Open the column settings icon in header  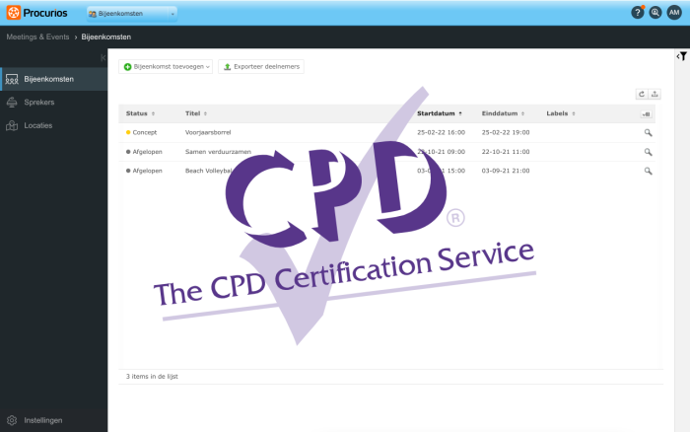(x=646, y=114)
